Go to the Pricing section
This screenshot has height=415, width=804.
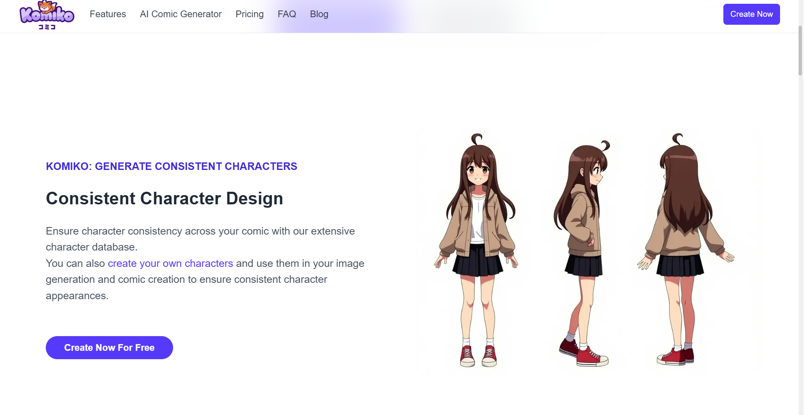(x=250, y=14)
